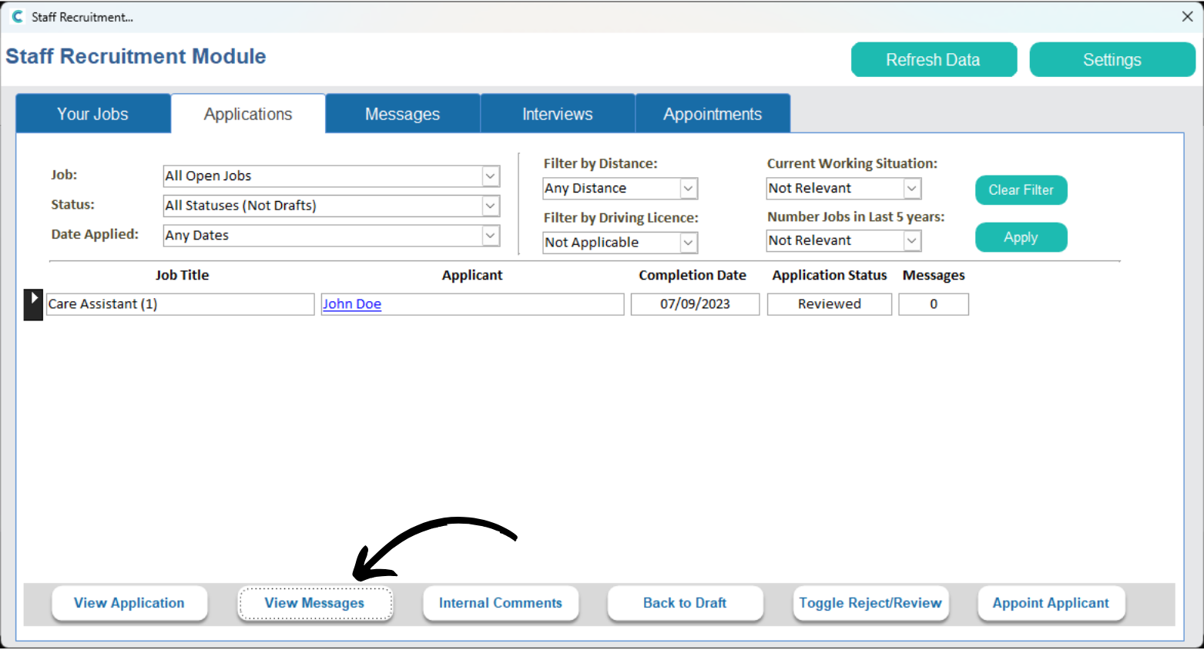Click the Clear Filter button
The image size is (1204, 650).
[x=1021, y=190]
